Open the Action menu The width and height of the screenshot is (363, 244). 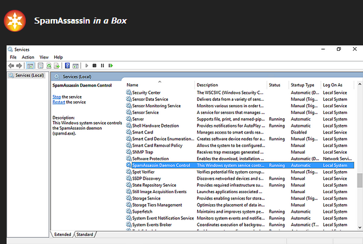click(x=28, y=57)
